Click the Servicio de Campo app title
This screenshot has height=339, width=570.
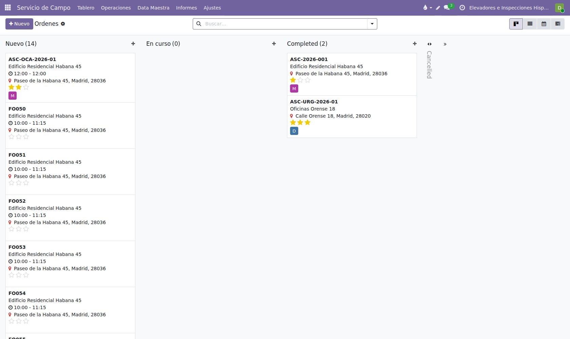(x=44, y=8)
